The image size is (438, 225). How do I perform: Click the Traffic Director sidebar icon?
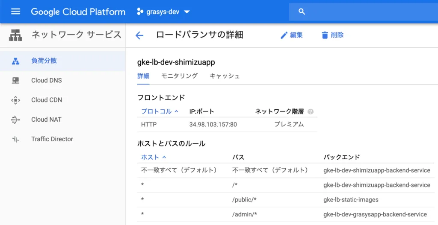point(16,139)
